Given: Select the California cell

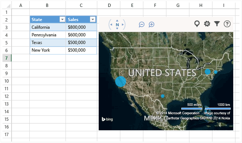Looking at the screenshot, I should point(48,27).
